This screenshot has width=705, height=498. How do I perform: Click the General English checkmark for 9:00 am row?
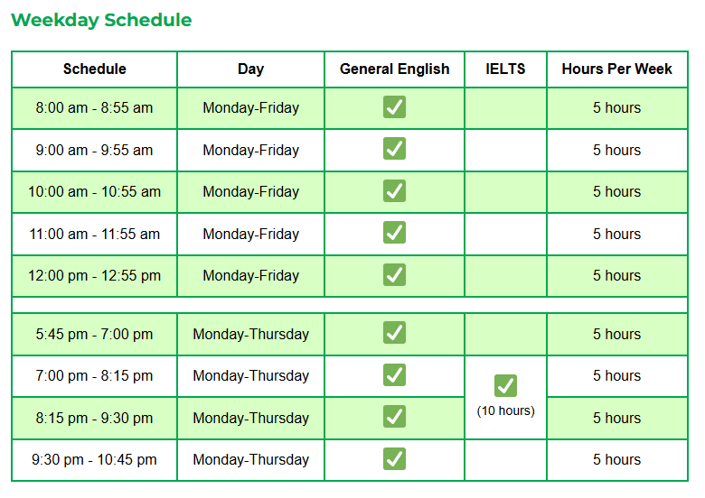pos(394,149)
